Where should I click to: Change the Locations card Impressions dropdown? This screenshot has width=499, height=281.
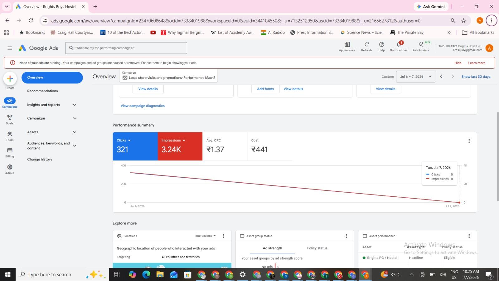click(x=206, y=236)
